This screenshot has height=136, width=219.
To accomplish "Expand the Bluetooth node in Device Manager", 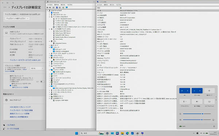I will click(49, 13).
